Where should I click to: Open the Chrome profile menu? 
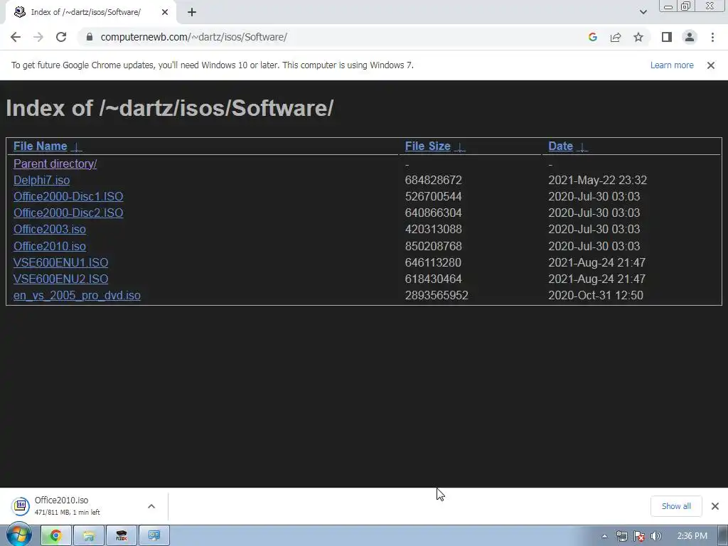click(x=690, y=37)
